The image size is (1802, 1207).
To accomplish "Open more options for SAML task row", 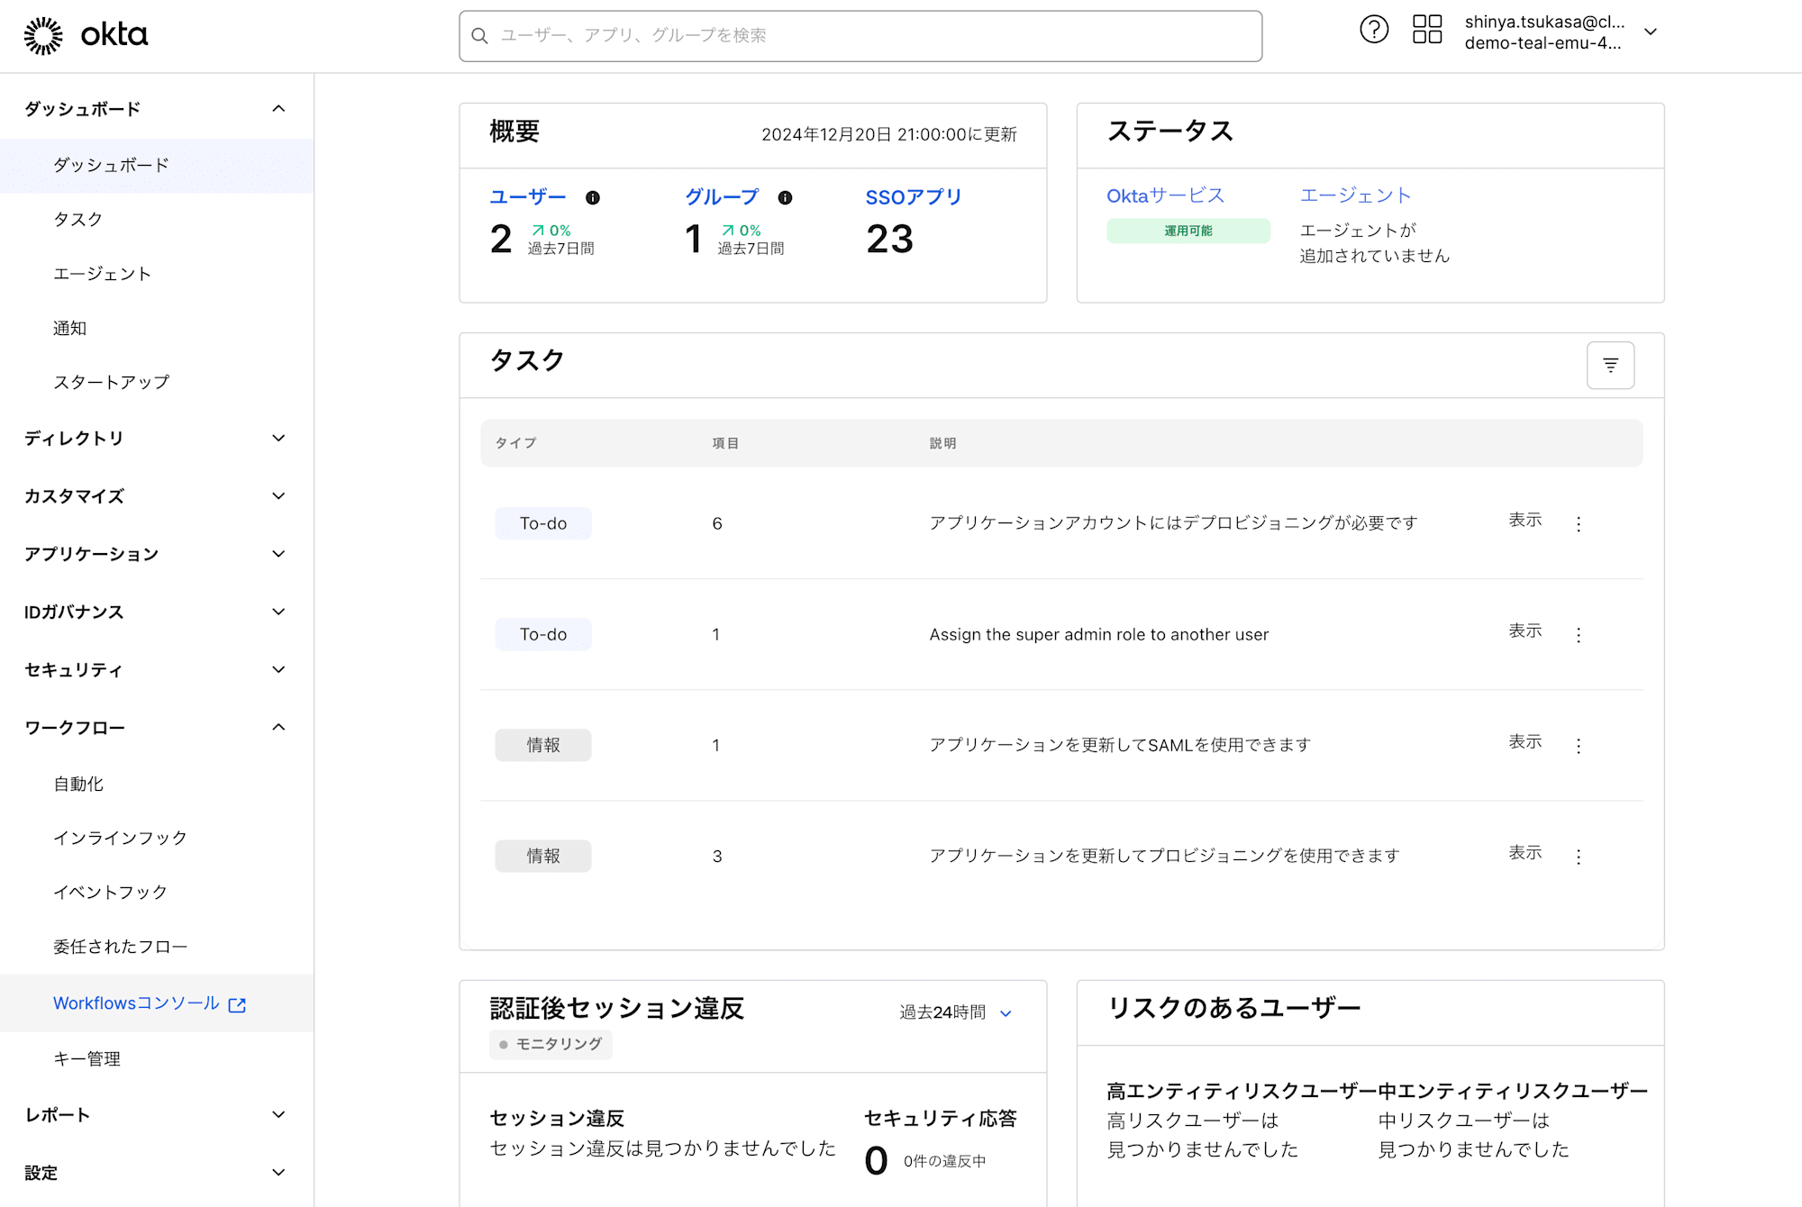I will [x=1579, y=746].
